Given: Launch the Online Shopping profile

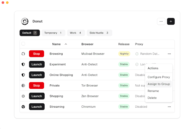Looking at the screenshot, I should 37,75.
